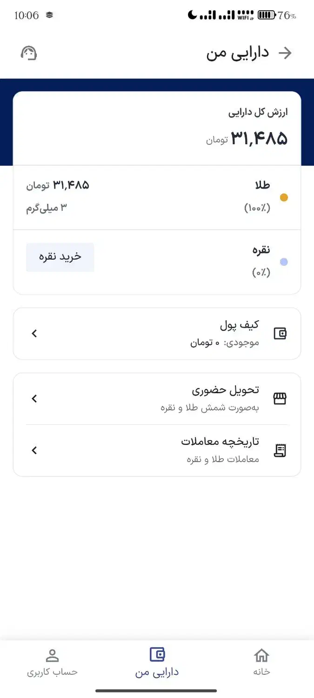The image size is (314, 698).
Task: Expand تحویل حضوری with its chevron
Action: tap(33, 398)
